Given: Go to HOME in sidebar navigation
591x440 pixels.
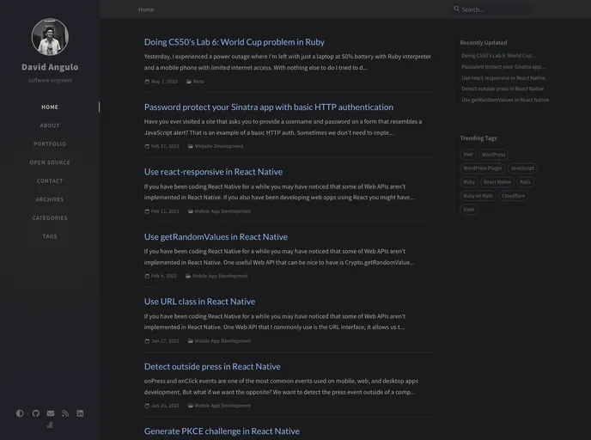Looking at the screenshot, I should pos(50,107).
